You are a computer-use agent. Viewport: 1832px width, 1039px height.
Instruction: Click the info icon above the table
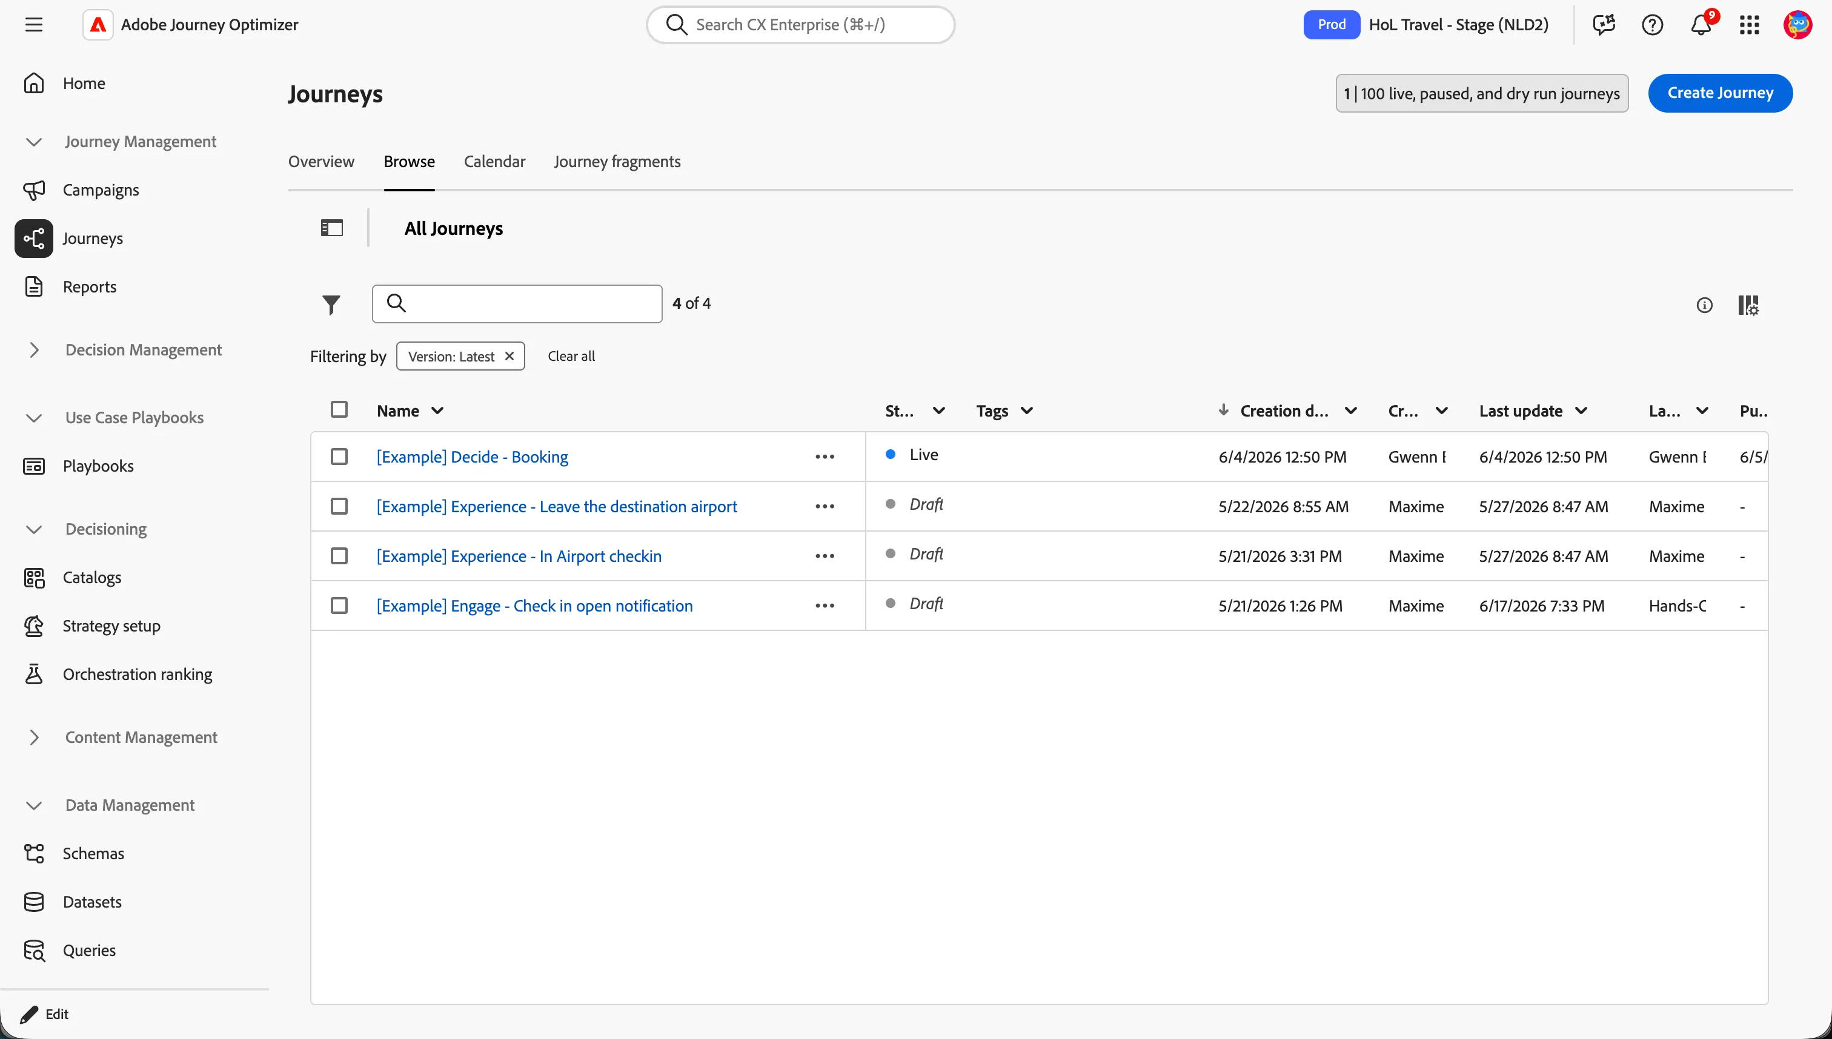[1704, 305]
